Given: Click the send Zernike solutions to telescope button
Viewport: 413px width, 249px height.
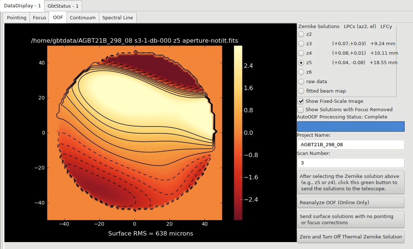Looking at the screenshot, I should [351, 183].
